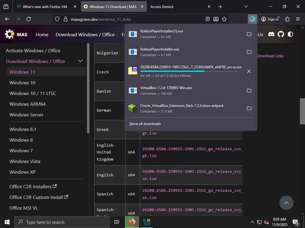The image size is (305, 228).
Task: Focus the address bar URL
Action: click(101, 19)
